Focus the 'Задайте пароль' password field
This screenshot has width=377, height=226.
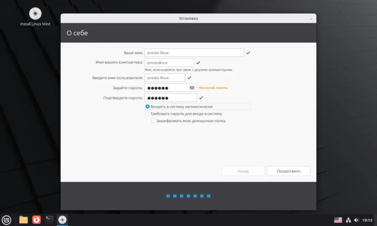click(171, 88)
